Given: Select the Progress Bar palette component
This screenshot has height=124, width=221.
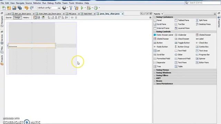Looking at the screenshot, I should (x=203, y=54).
